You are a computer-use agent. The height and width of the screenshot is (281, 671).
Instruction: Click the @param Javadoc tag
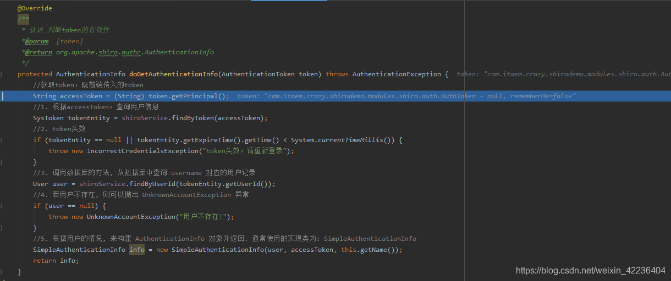pyautogui.click(x=37, y=41)
